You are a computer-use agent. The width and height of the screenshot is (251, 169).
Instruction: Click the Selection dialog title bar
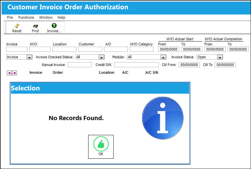click(100, 88)
